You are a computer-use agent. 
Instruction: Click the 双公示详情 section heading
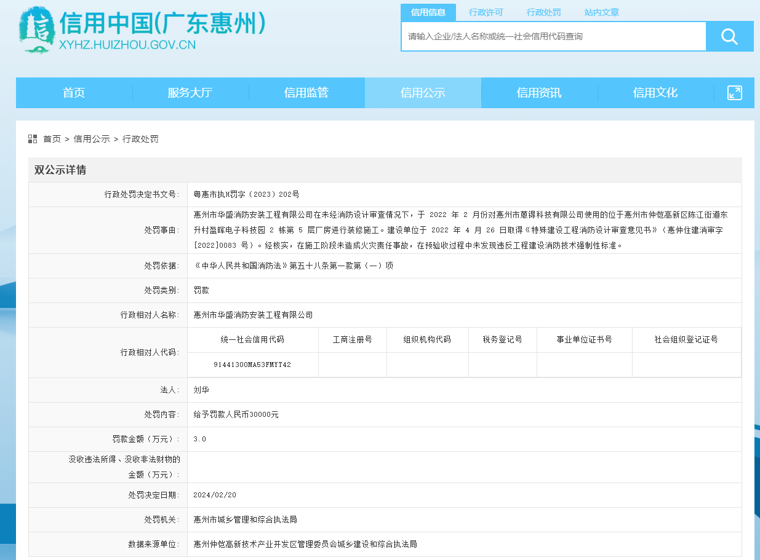click(60, 170)
